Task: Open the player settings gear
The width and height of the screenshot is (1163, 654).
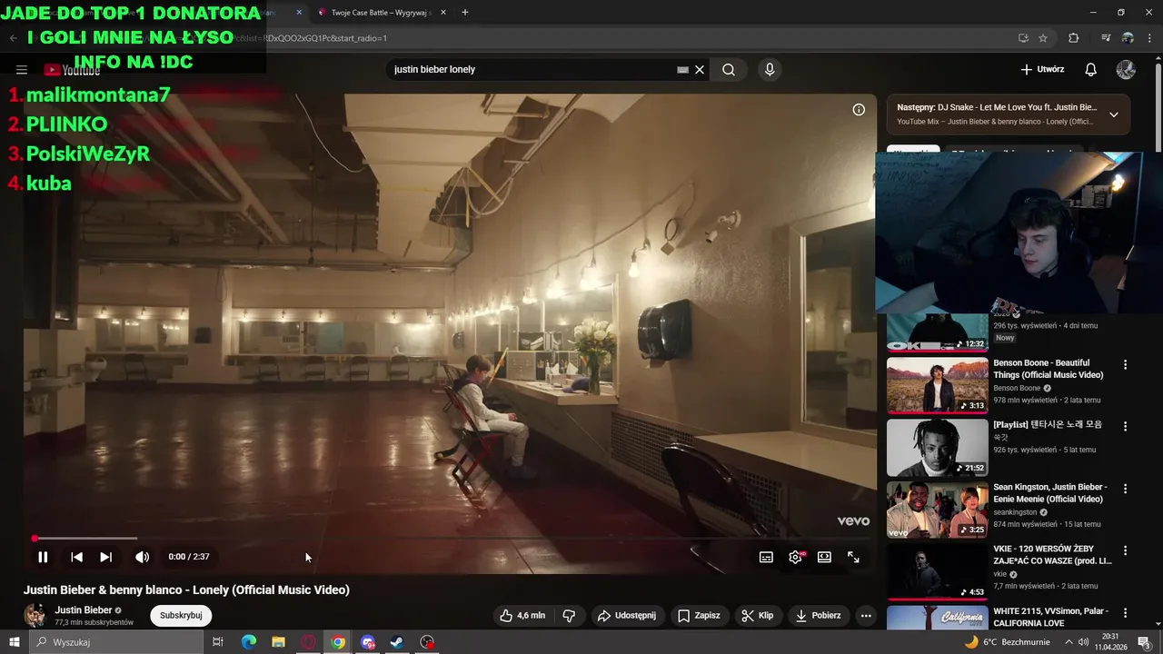Action: tap(796, 557)
